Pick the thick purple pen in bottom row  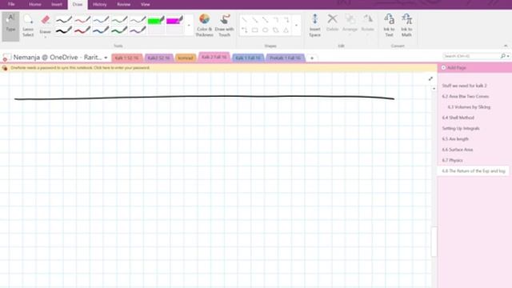[x=138, y=30]
